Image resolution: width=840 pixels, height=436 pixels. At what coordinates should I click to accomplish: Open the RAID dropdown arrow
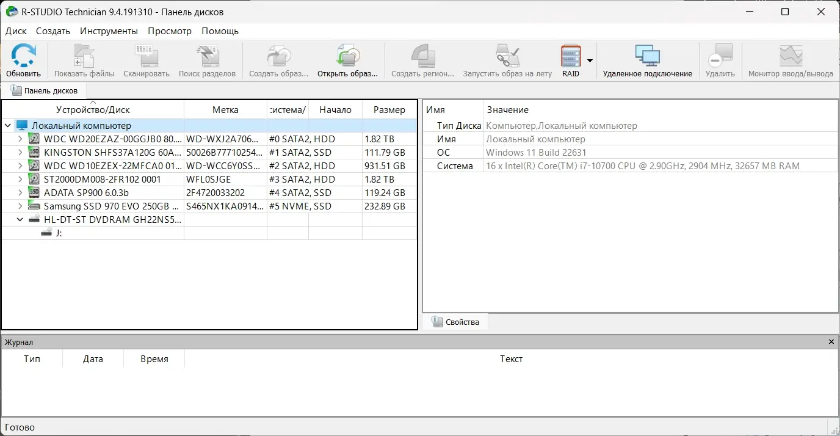[x=589, y=61]
